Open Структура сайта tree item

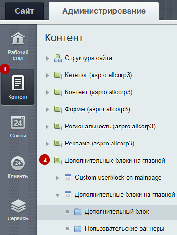pyautogui.click(x=88, y=58)
